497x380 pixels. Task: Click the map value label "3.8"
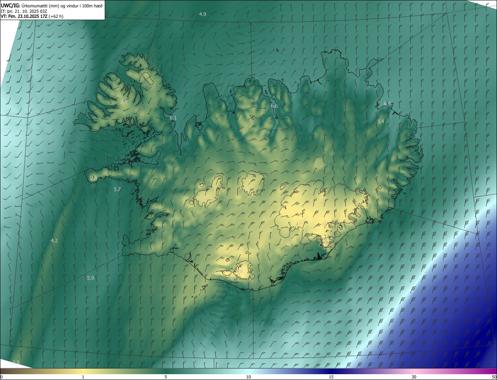pos(16,363)
